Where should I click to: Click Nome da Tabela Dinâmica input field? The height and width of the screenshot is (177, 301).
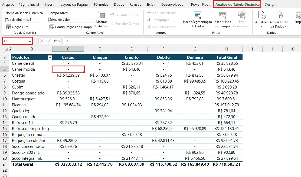(25, 19)
